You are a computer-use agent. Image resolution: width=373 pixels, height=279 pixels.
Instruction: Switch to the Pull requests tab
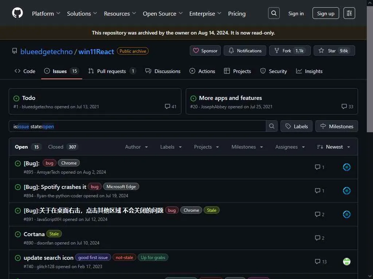tap(112, 71)
